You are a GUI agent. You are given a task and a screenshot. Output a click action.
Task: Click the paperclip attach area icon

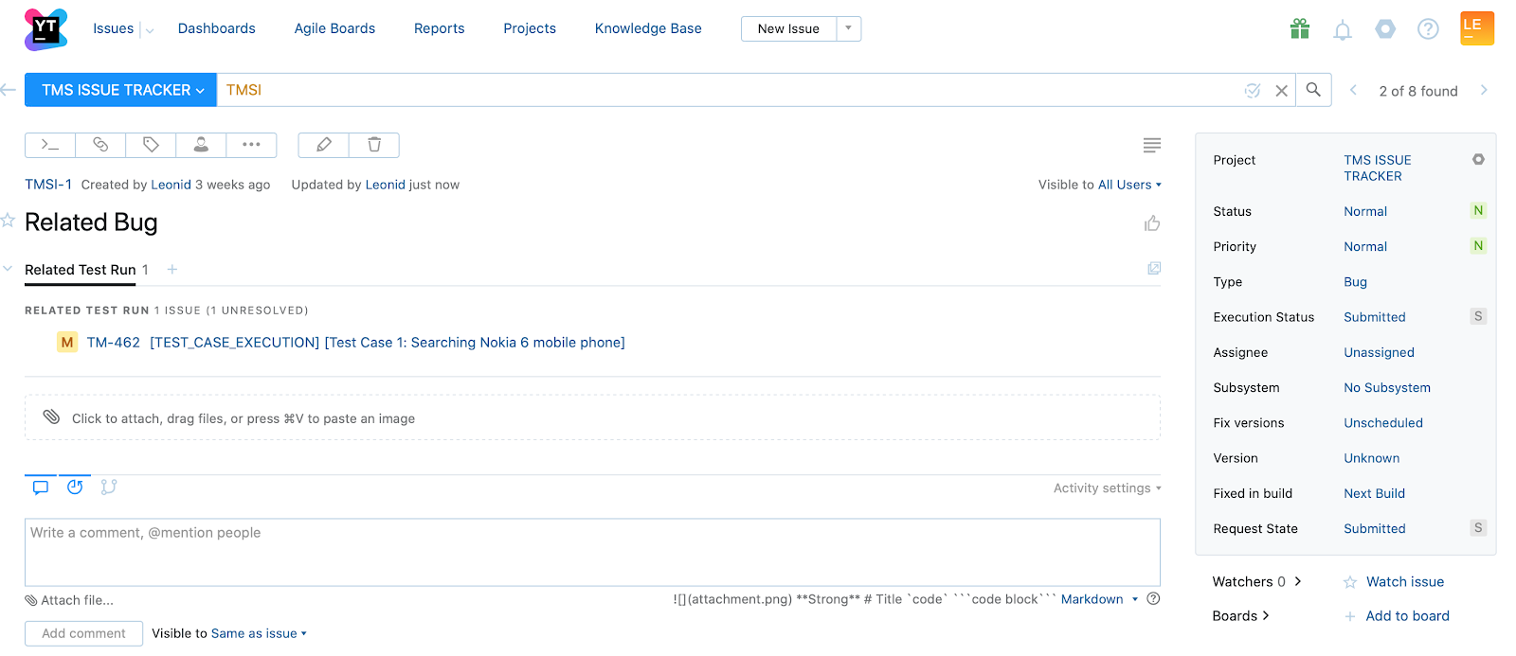pyautogui.click(x=51, y=417)
